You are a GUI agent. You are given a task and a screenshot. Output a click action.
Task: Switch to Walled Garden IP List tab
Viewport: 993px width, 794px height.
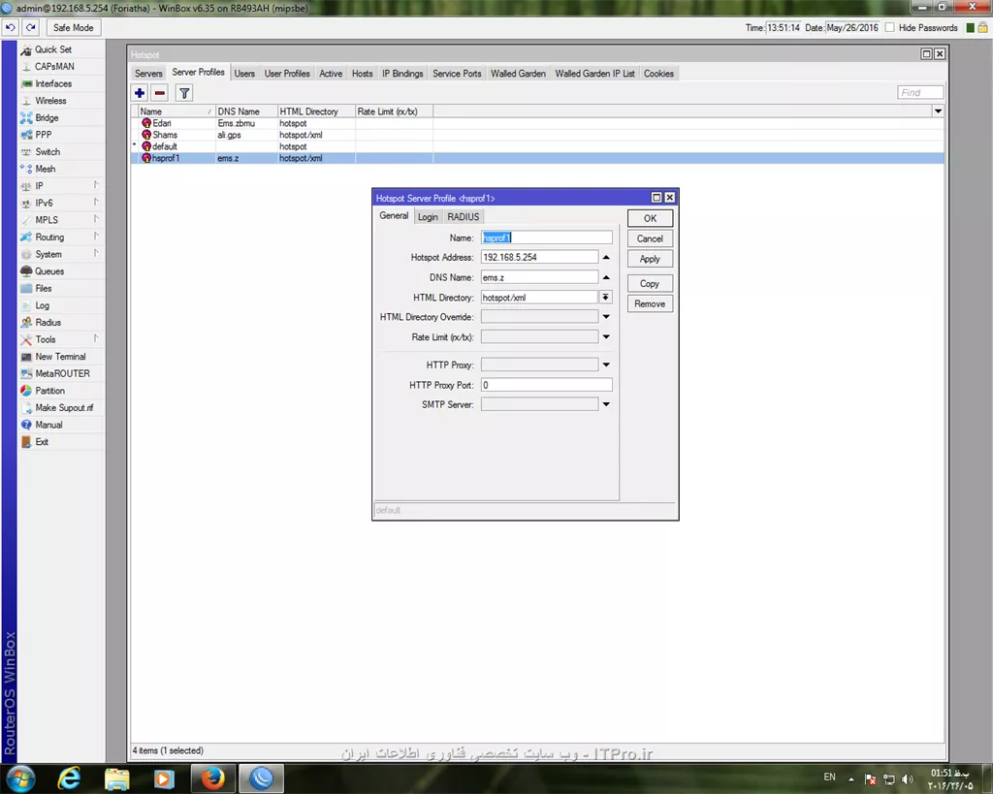coord(594,74)
